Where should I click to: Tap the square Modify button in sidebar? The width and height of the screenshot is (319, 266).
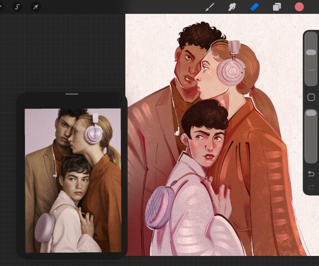click(311, 97)
